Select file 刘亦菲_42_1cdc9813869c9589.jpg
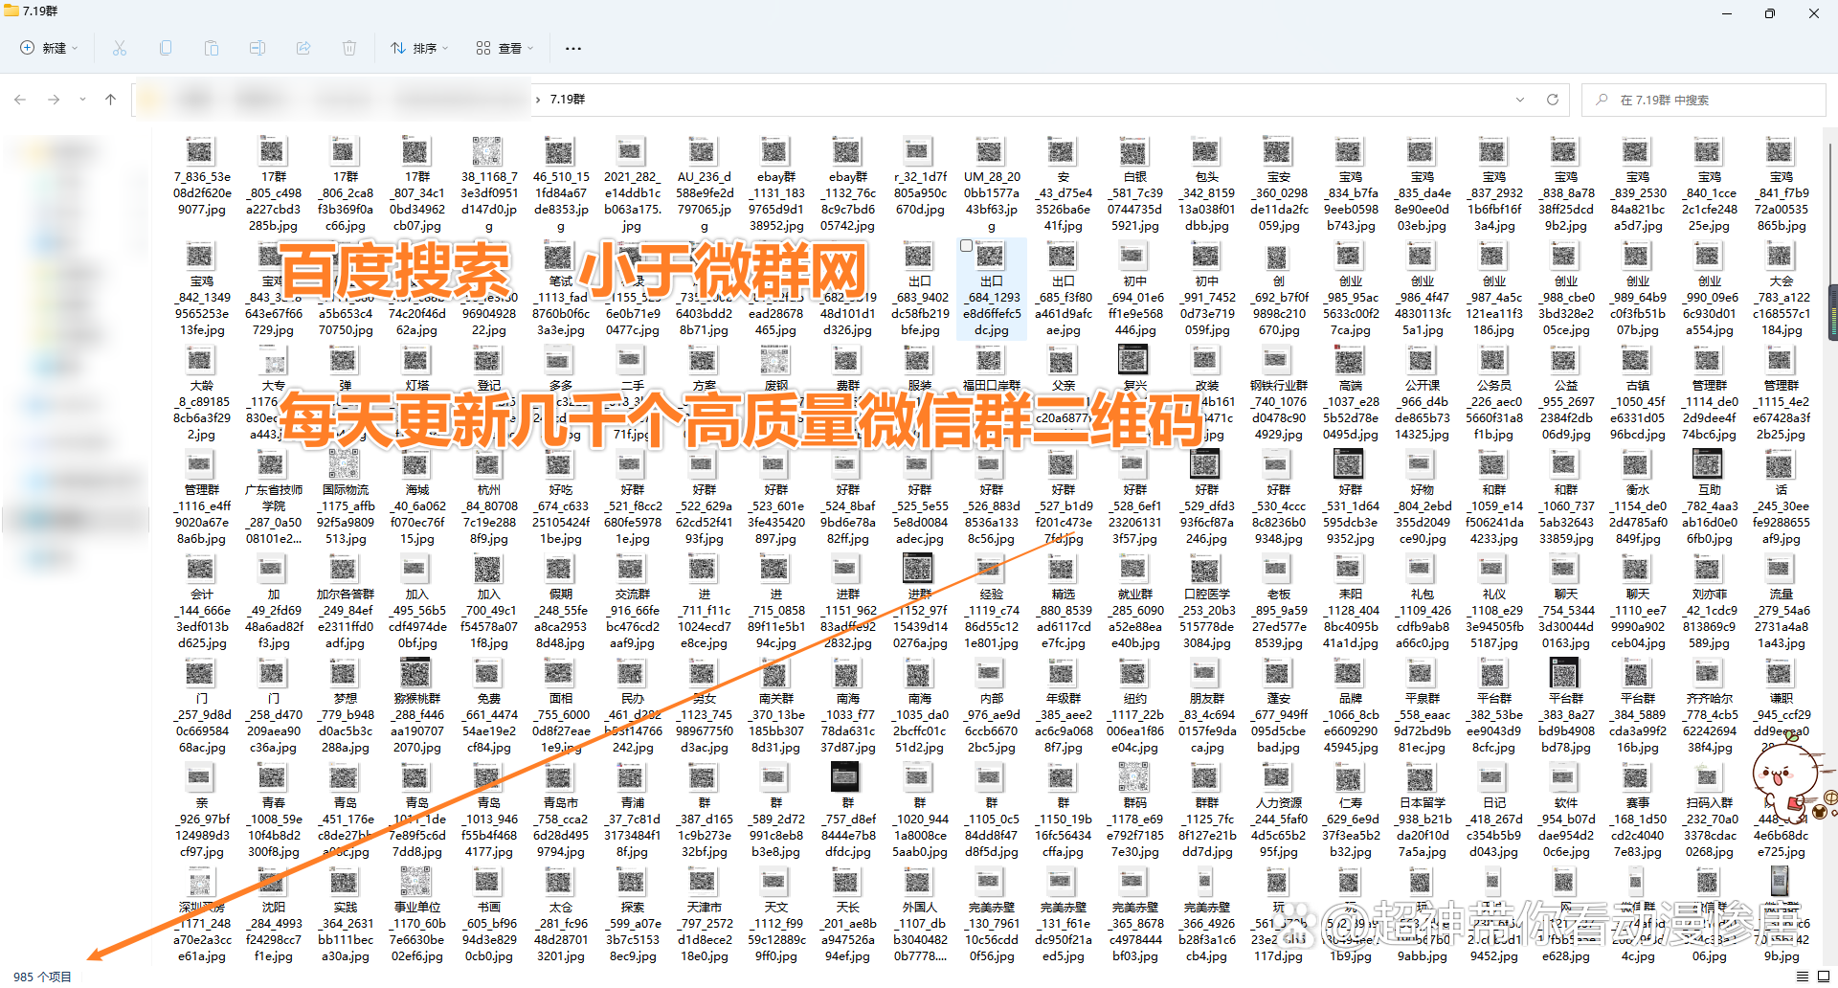Screen dimensions: 1838x988 click(1710, 602)
